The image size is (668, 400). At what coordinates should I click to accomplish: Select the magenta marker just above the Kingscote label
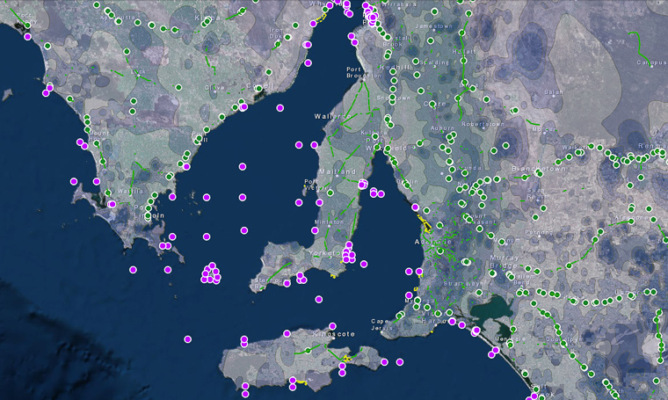click(x=332, y=326)
